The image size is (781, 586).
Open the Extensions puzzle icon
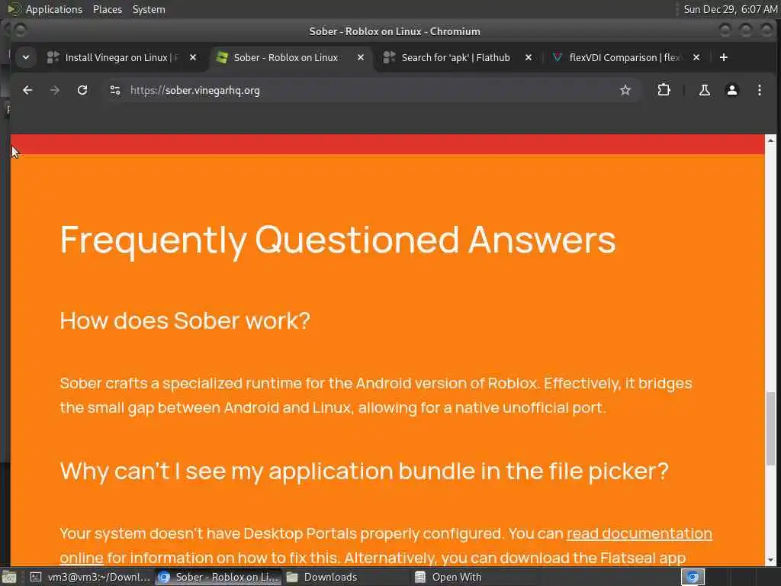[664, 90]
